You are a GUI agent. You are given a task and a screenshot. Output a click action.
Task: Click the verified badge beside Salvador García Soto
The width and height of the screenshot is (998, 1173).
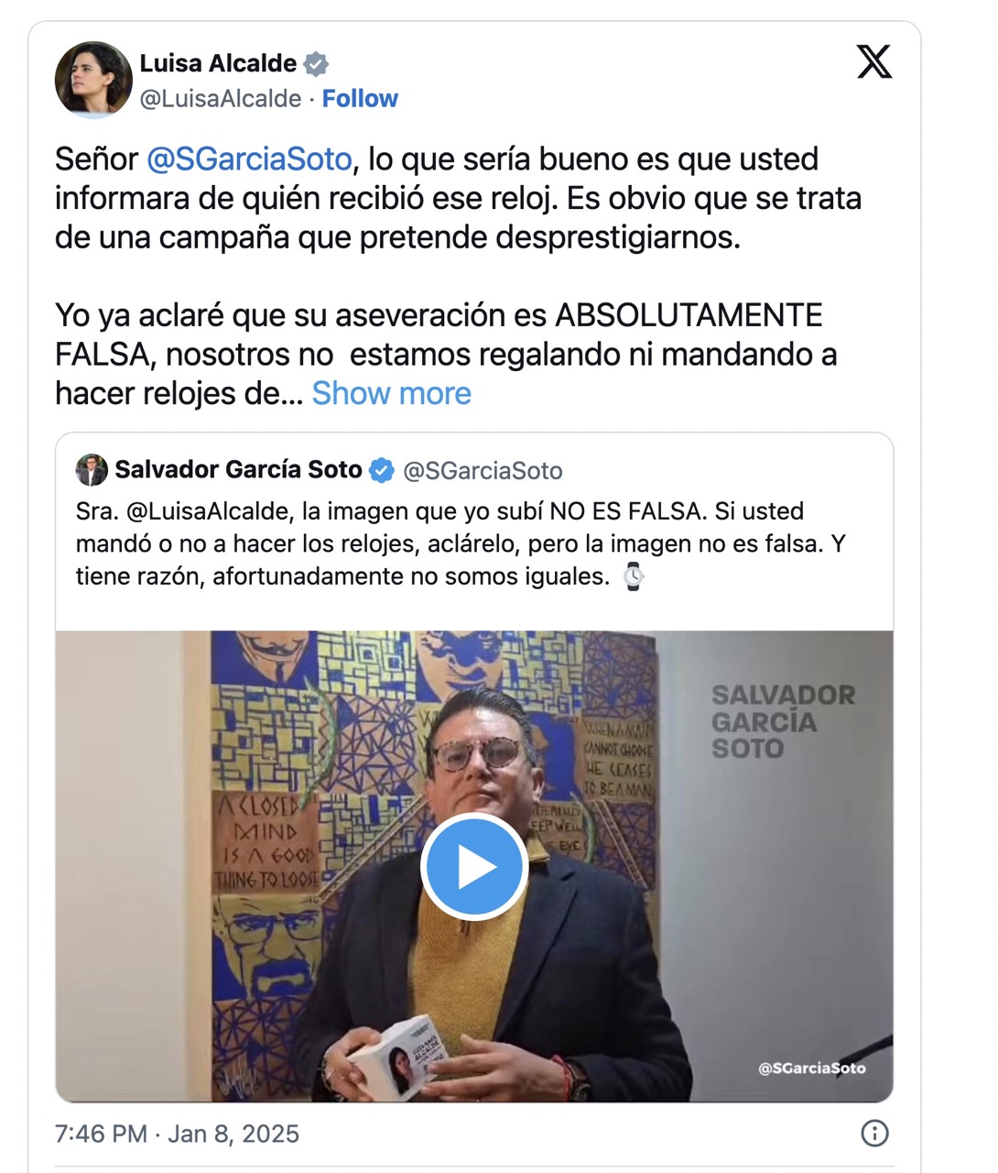tap(382, 471)
